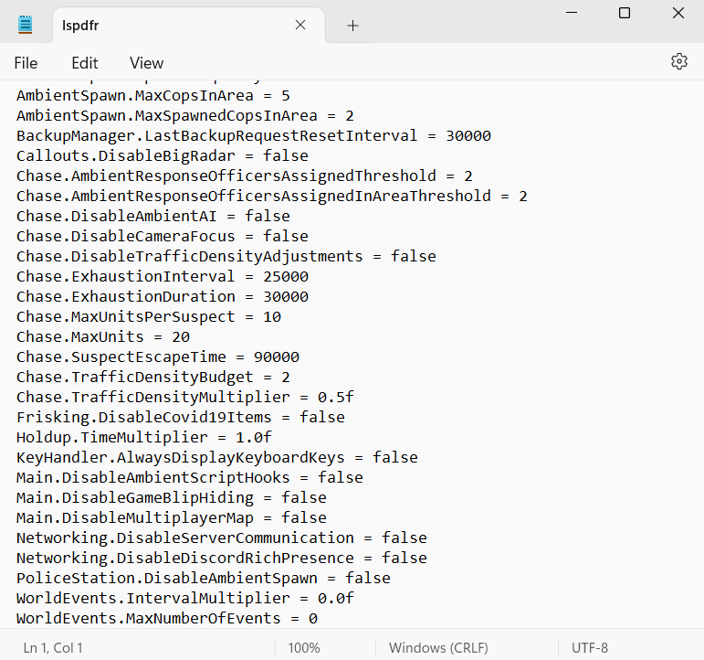Click the Holdup.TimeMultiplier = 1.0f line

tap(144, 437)
